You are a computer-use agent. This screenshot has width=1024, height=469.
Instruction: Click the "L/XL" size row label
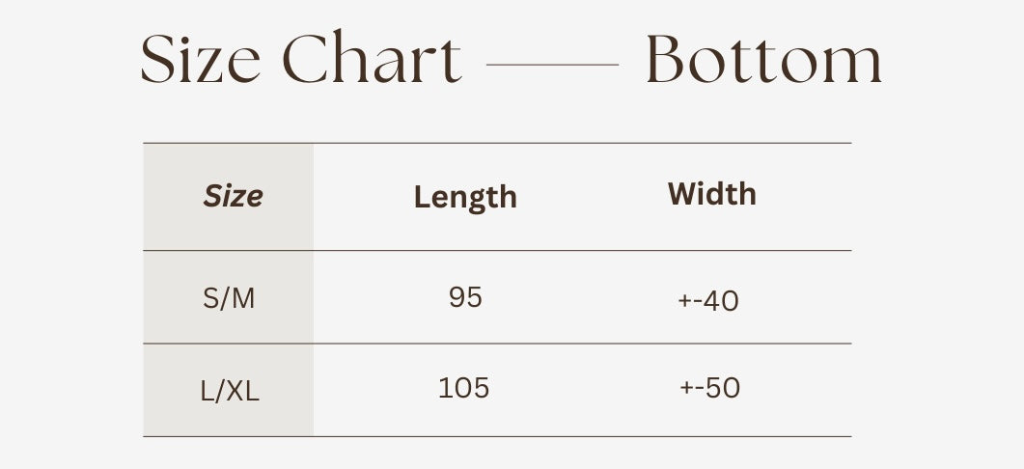coord(230,392)
